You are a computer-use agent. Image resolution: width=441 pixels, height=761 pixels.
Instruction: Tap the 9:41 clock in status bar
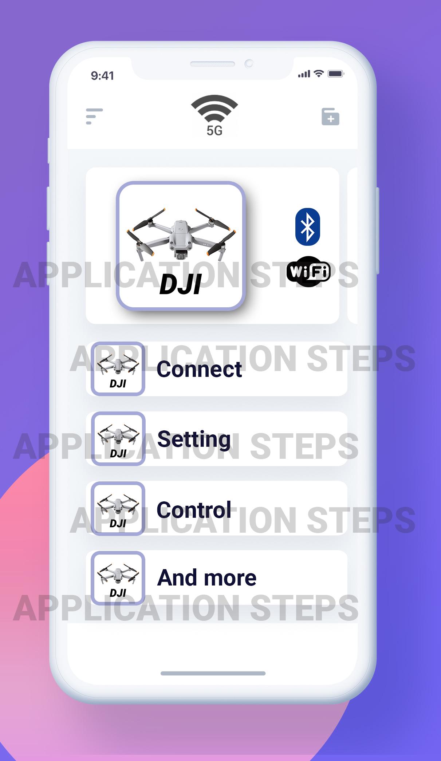[102, 76]
